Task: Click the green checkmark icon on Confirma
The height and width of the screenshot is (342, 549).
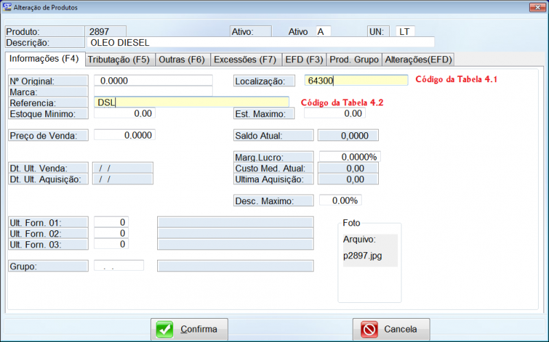Action: (165, 329)
